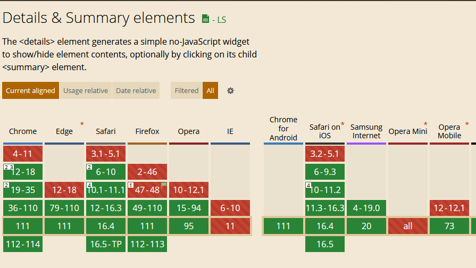
Task: Select the Filtered browsers option
Action: coord(187,90)
